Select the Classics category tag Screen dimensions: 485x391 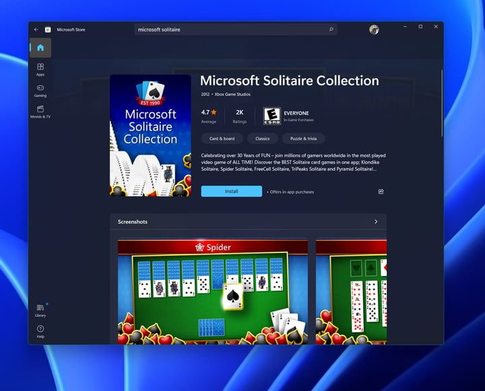coord(262,139)
